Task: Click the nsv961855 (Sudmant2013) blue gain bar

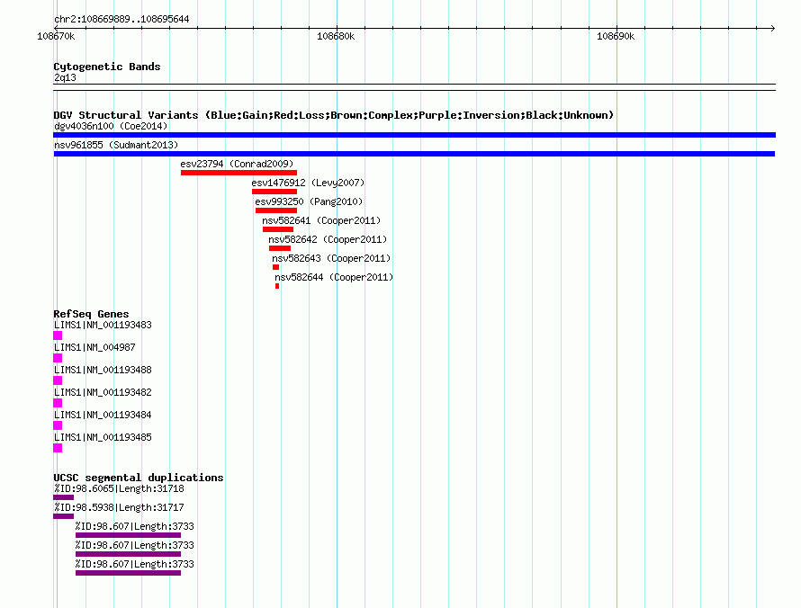Action: pyautogui.click(x=414, y=154)
